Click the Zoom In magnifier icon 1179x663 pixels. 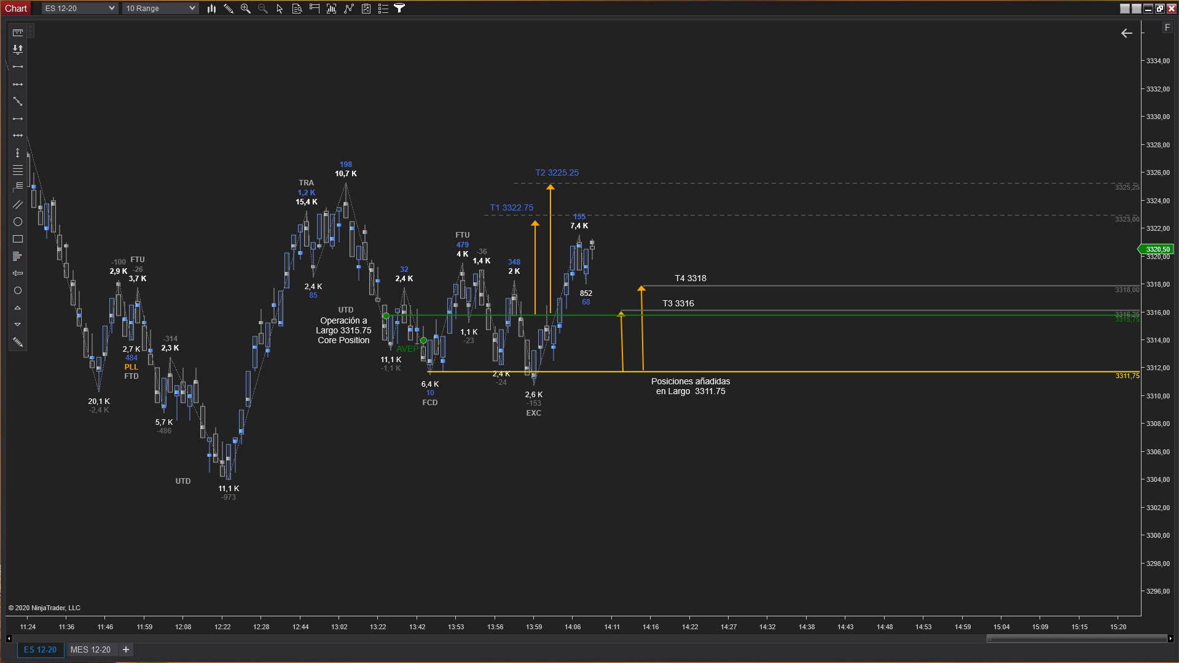(x=246, y=9)
